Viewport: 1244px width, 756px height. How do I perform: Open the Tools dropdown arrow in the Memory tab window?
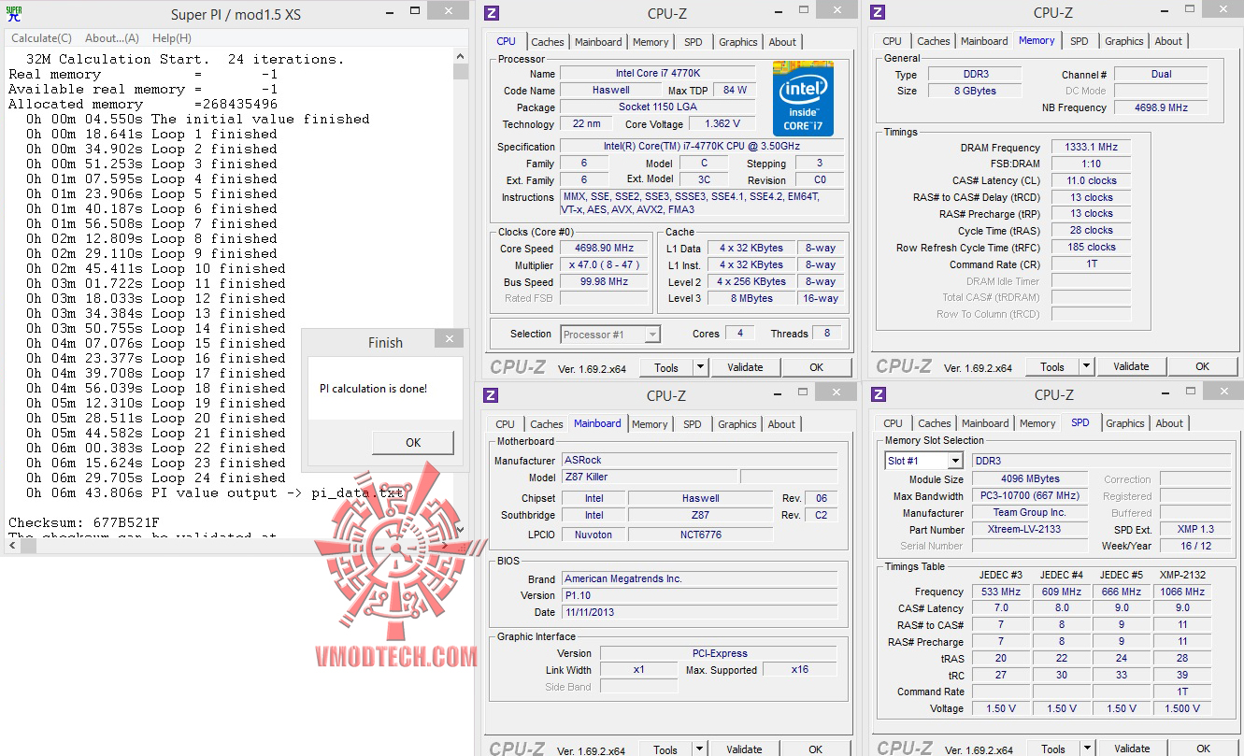[1086, 366]
